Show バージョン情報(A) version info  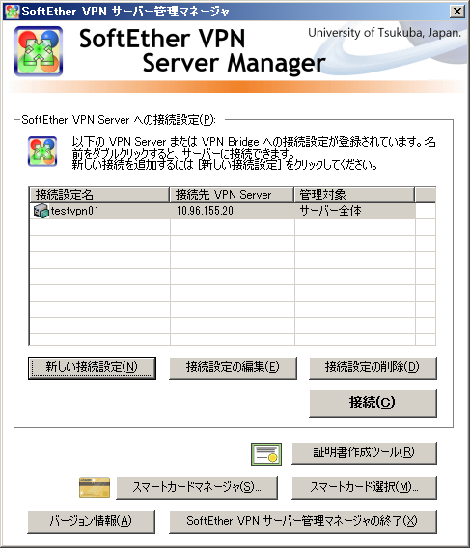[91, 522]
